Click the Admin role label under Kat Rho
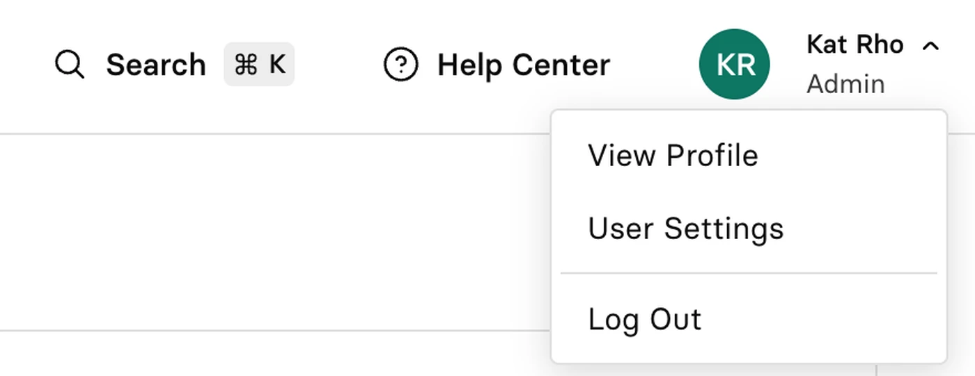 pos(846,84)
